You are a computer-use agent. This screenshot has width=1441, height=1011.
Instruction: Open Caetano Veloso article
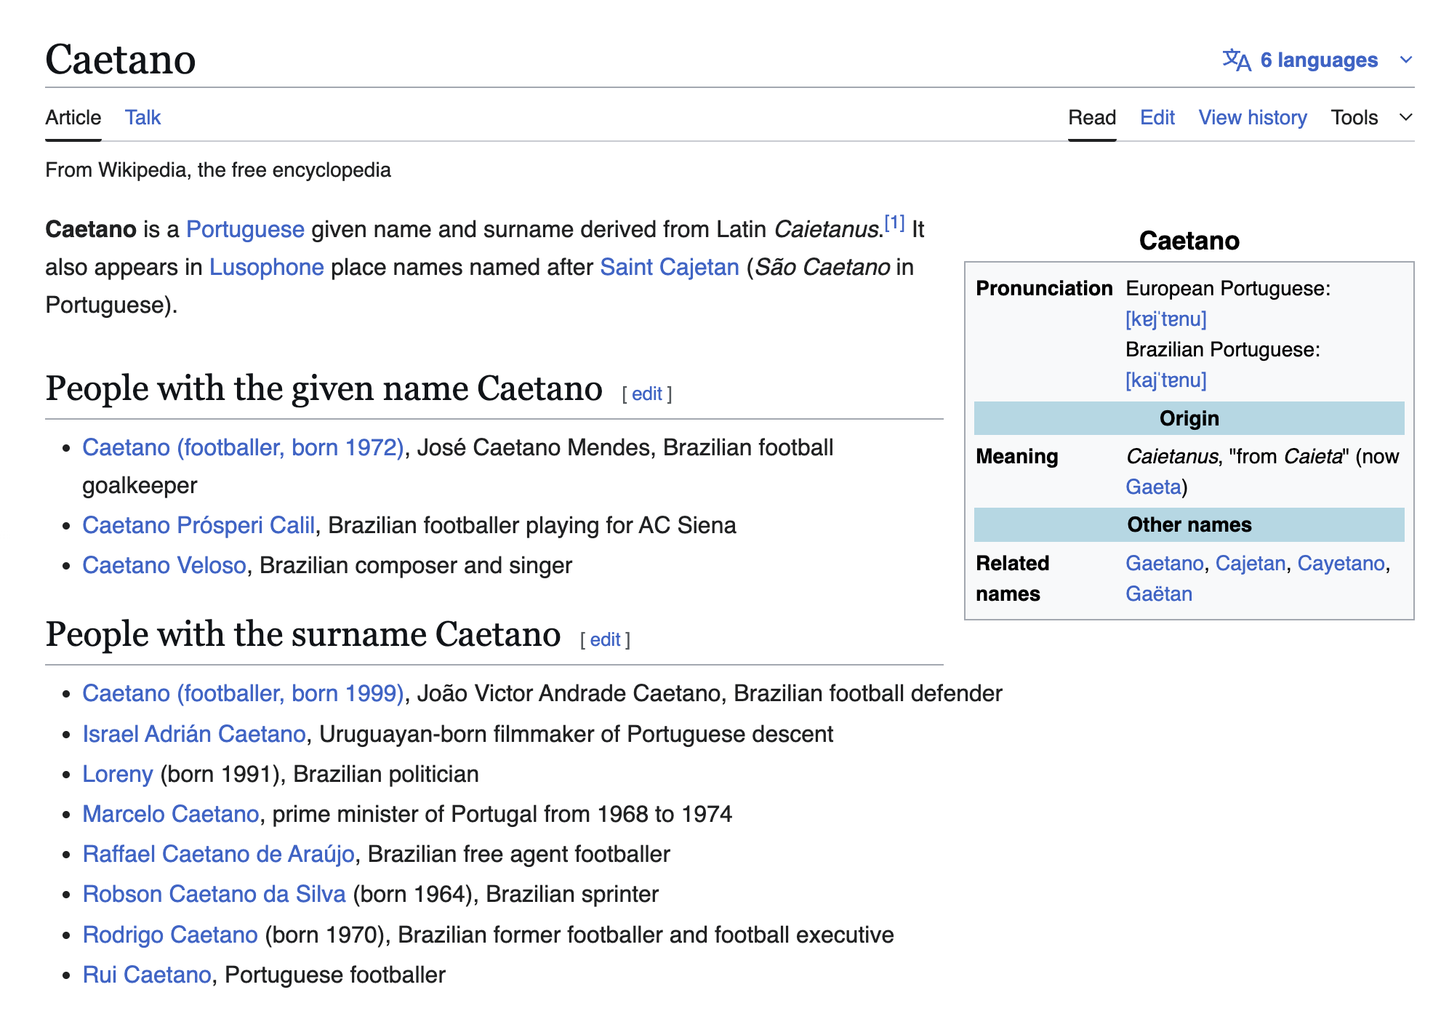point(164,565)
